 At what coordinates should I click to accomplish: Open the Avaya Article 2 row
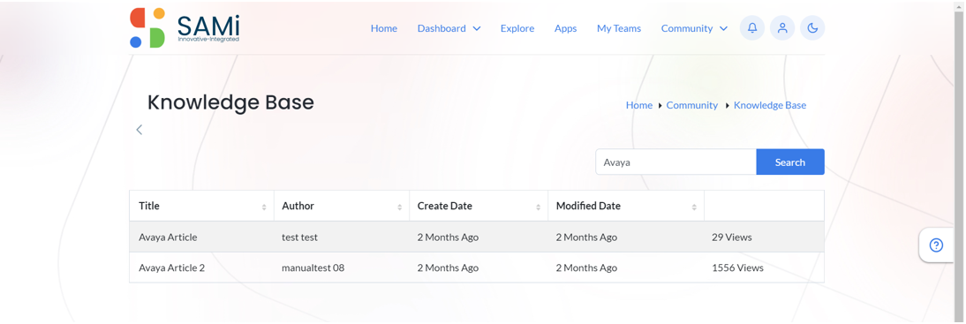476,268
